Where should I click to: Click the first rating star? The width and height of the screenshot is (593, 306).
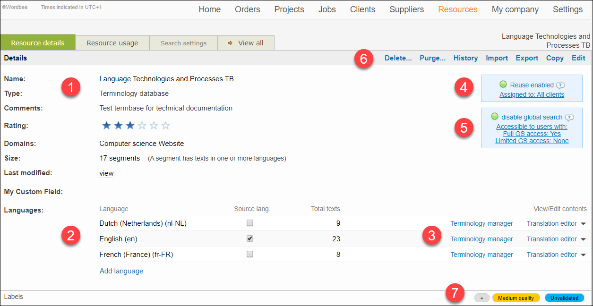point(107,126)
